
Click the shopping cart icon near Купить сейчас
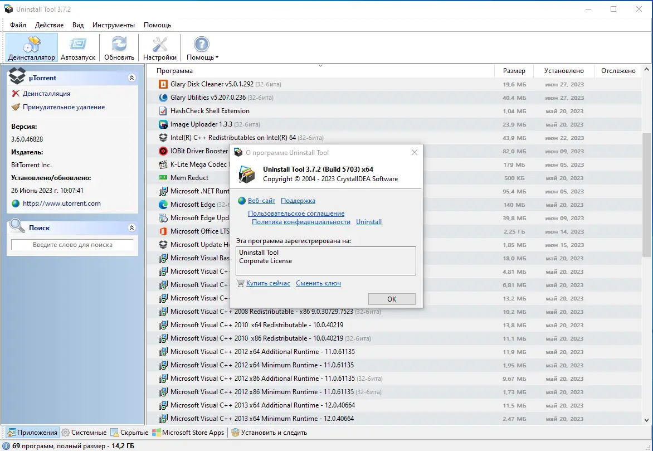240,283
